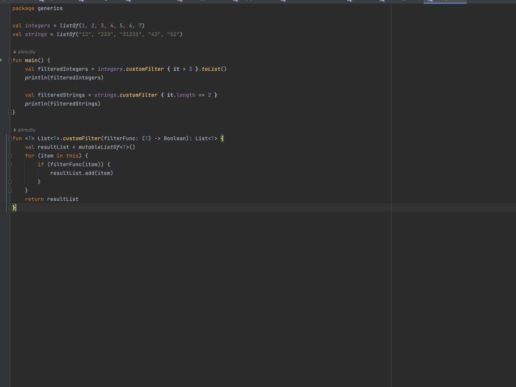The width and height of the screenshot is (516, 387).
Task: Click the toList() call
Action: click(214, 69)
